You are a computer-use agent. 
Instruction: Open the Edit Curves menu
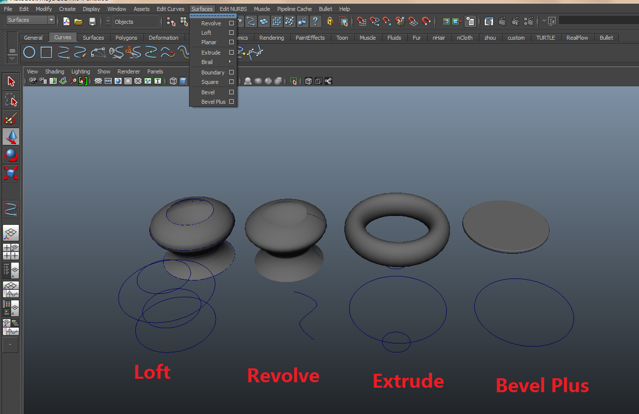coord(170,9)
